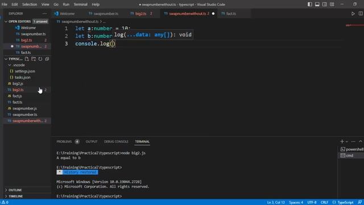Open terminal launch profile dropdown arrow
The image size is (364, 205).
click(347, 142)
